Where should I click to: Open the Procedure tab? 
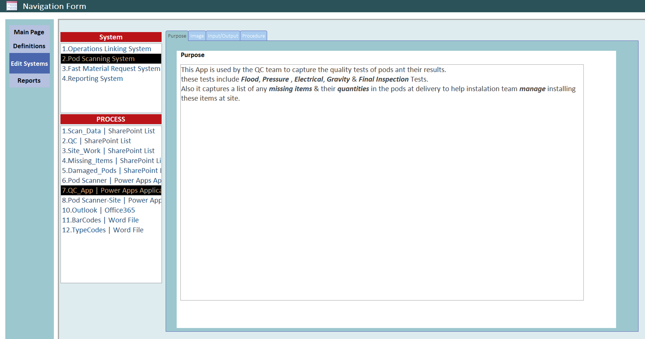coord(253,36)
